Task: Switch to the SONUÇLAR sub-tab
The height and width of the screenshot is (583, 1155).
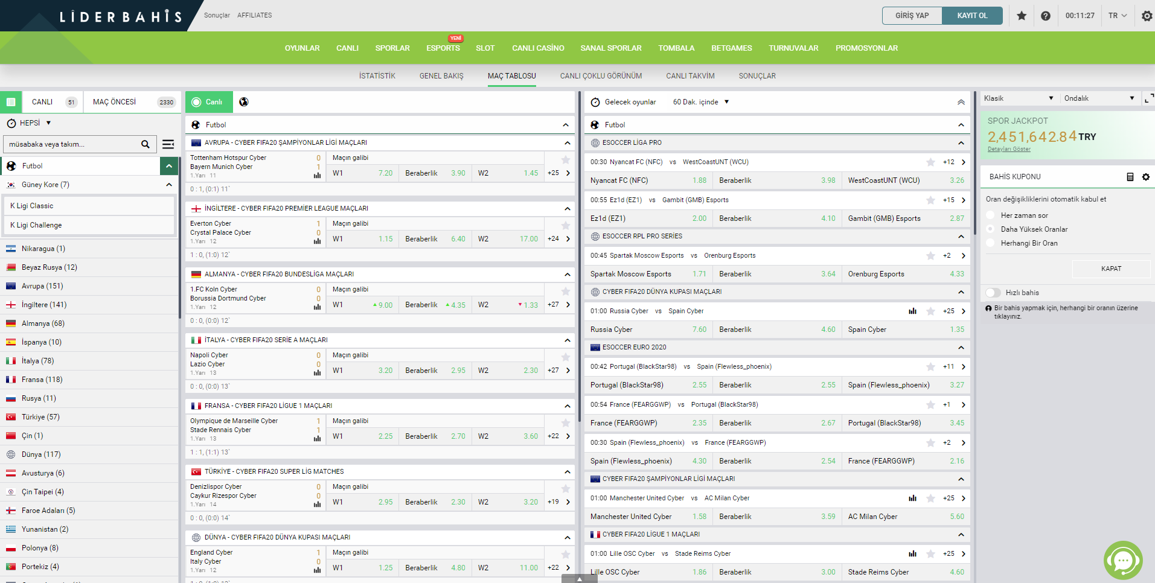Action: point(757,76)
